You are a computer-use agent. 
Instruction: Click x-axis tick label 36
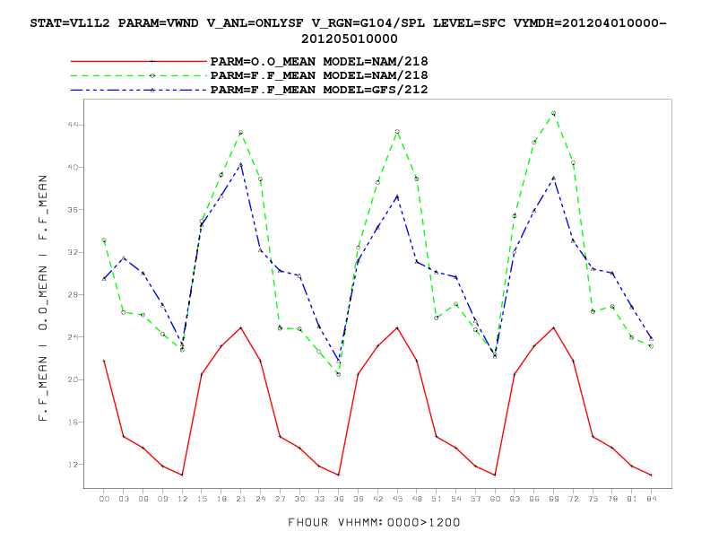pyautogui.click(x=339, y=499)
